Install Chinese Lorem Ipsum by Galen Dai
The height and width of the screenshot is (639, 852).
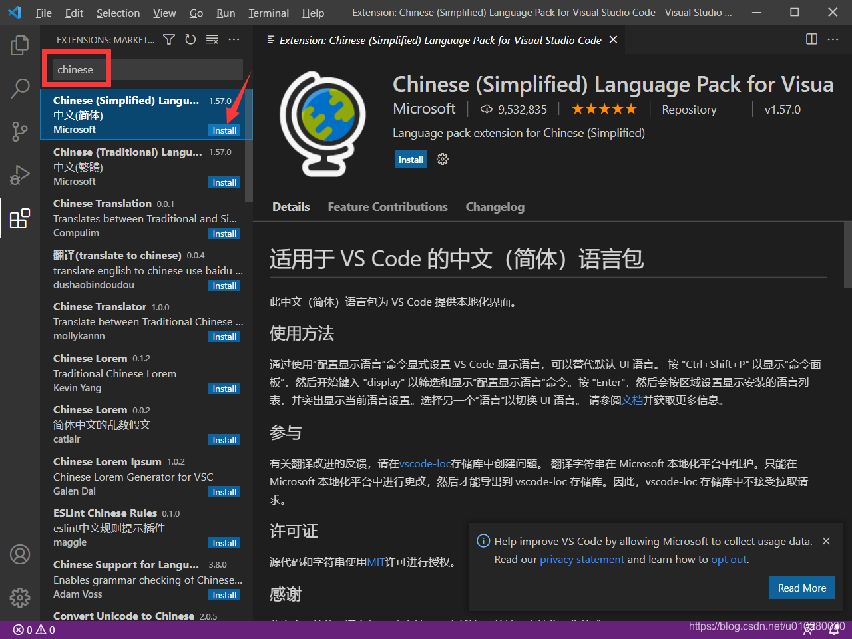[224, 492]
